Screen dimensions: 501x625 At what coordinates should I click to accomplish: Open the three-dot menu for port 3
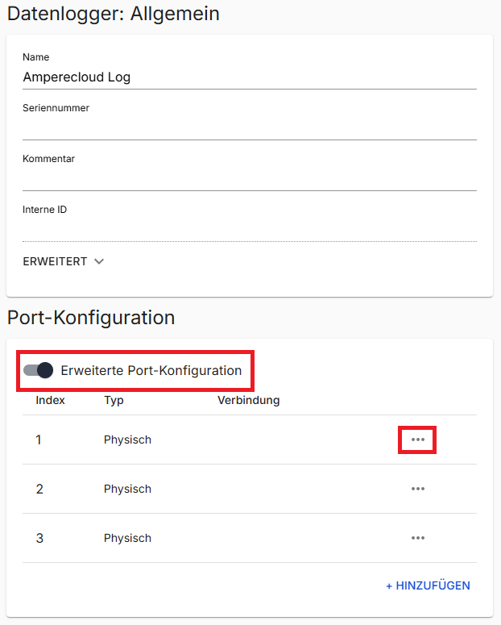tap(417, 538)
